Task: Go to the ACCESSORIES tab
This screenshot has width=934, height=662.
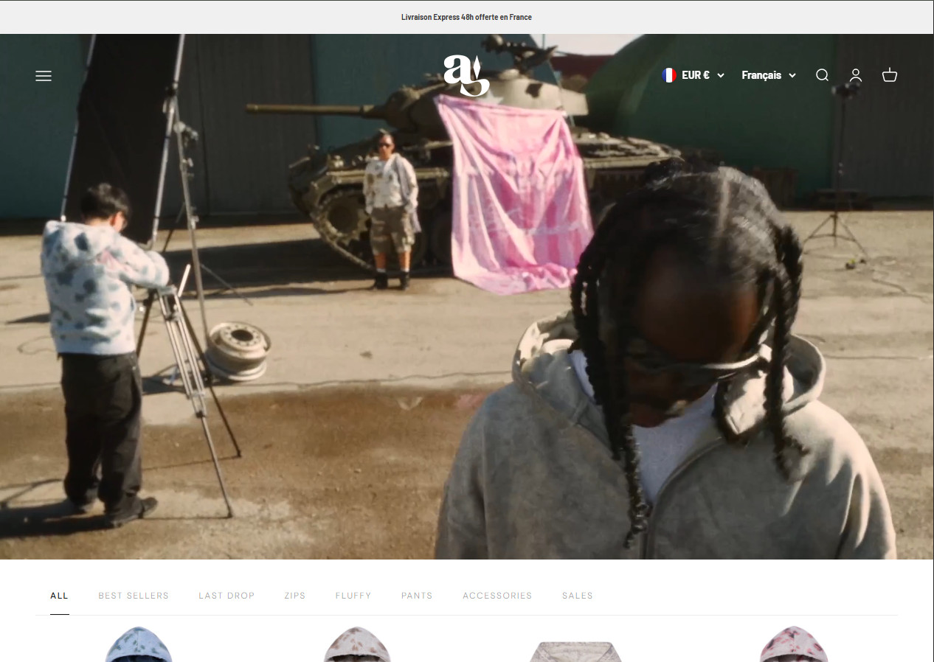Action: (x=497, y=596)
